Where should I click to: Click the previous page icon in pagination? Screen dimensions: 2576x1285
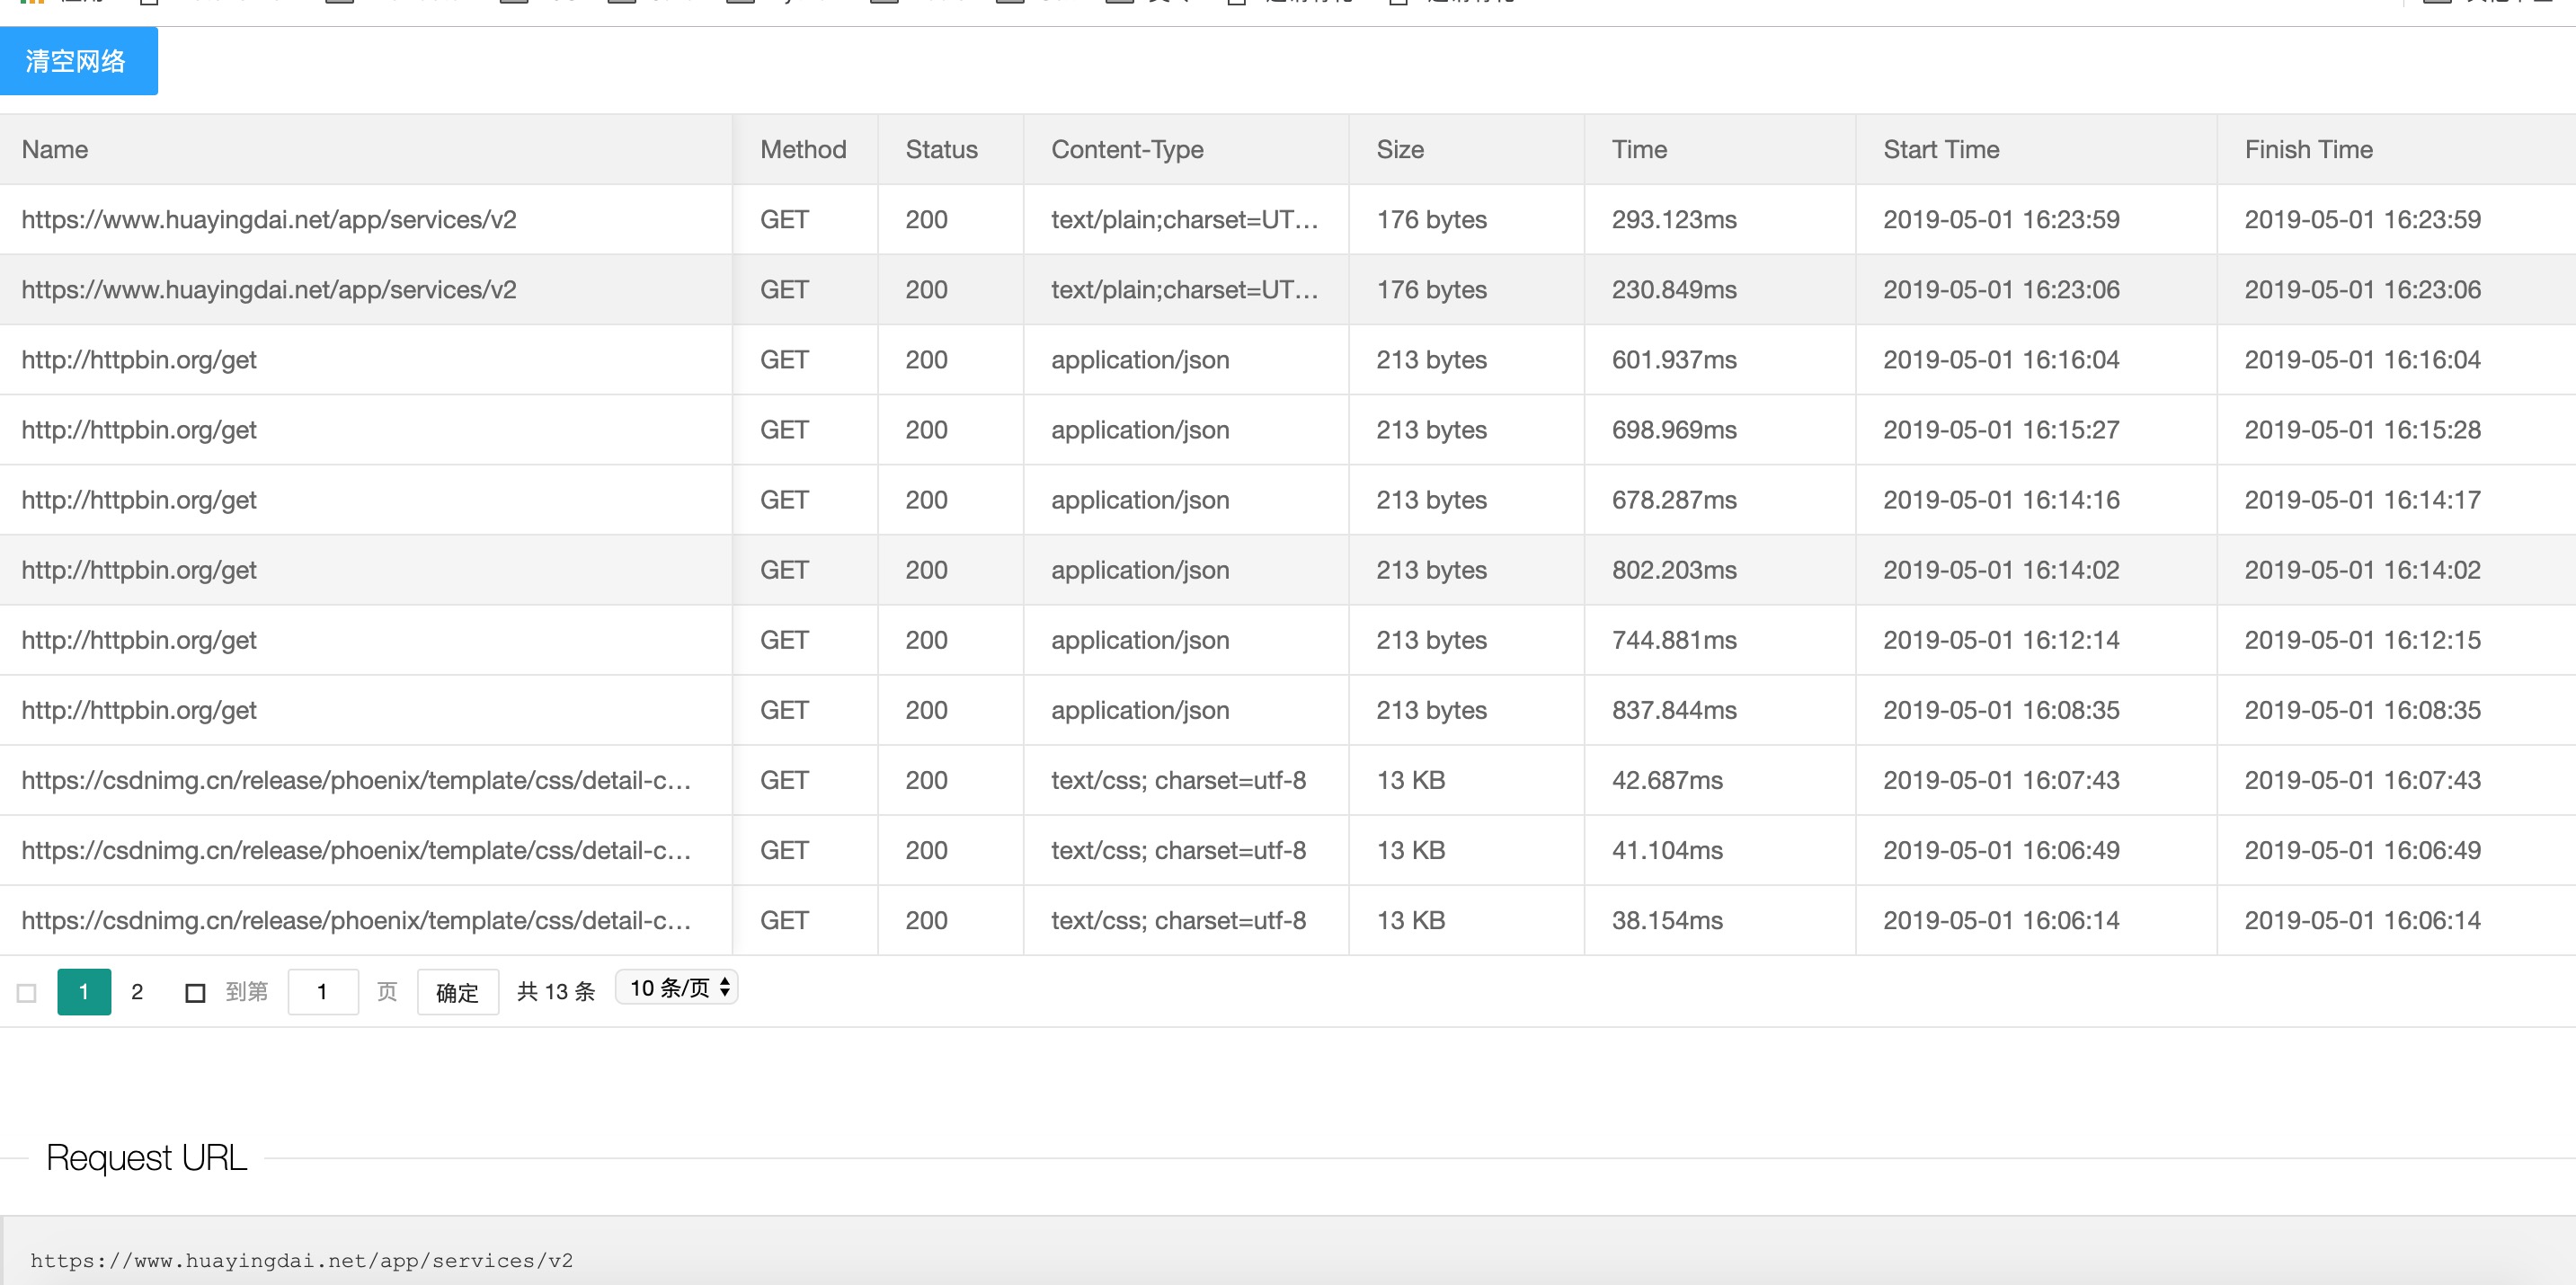[27, 993]
